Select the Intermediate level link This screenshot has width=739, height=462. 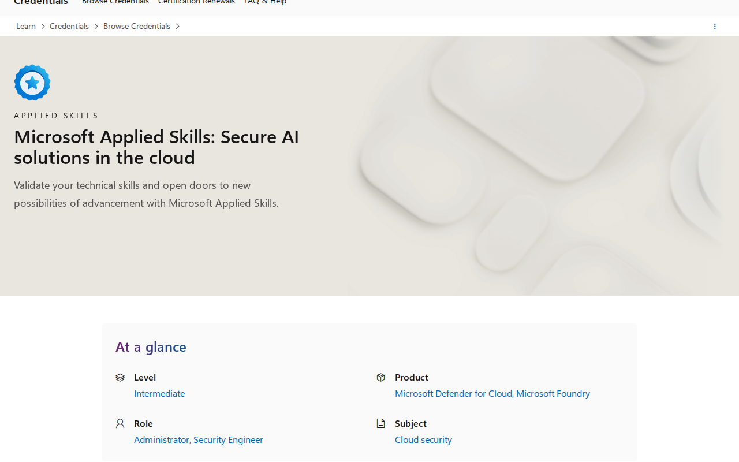[x=159, y=393]
